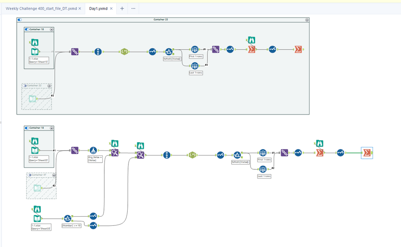The height and width of the screenshot is (247, 401).
Task: Select the Last 1 rows Sample tool in Container 23
Action: pos(195,66)
